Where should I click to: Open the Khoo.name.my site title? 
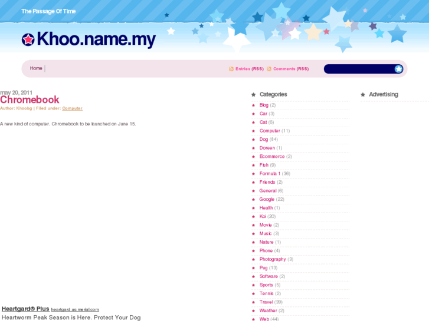click(x=96, y=39)
